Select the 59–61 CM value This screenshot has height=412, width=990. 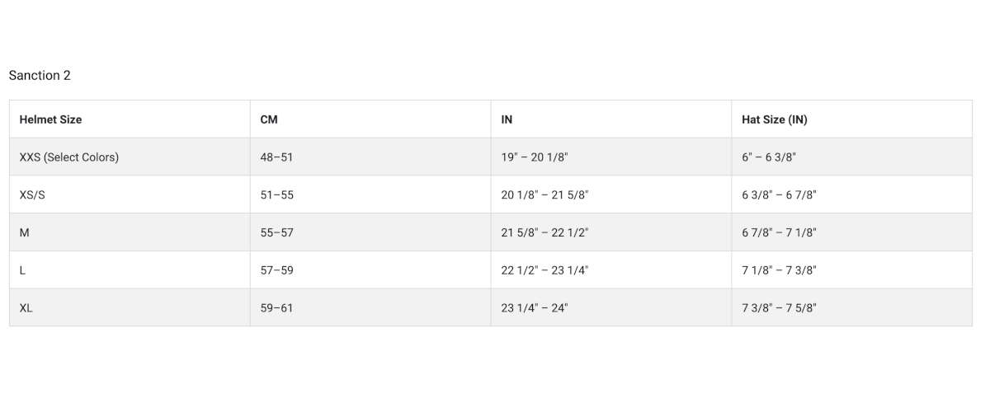pos(276,308)
